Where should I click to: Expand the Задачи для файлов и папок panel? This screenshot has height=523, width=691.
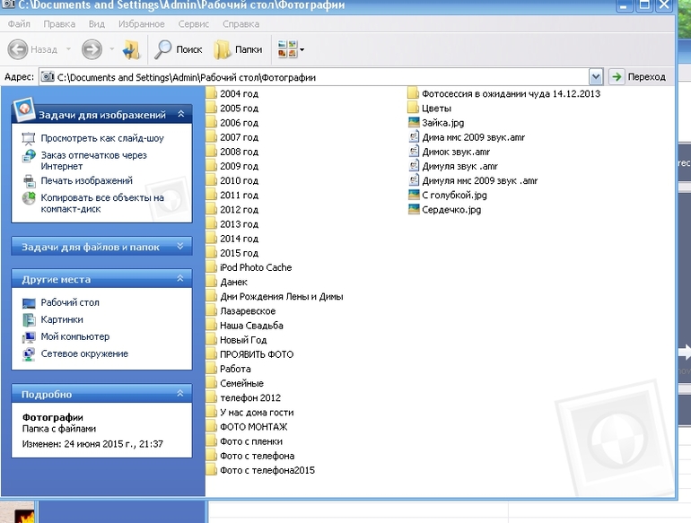point(181,246)
